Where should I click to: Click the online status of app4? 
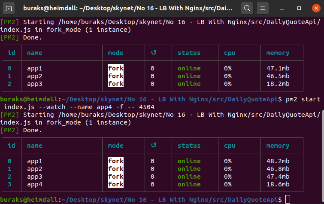189,184
